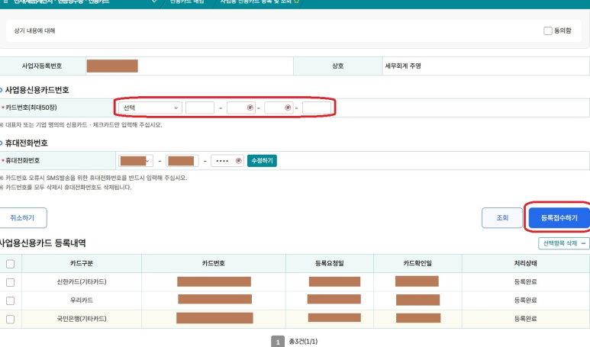This screenshot has width=590, height=347.
Task: Open the mobile number prefix dropdown
Action: pos(136,161)
